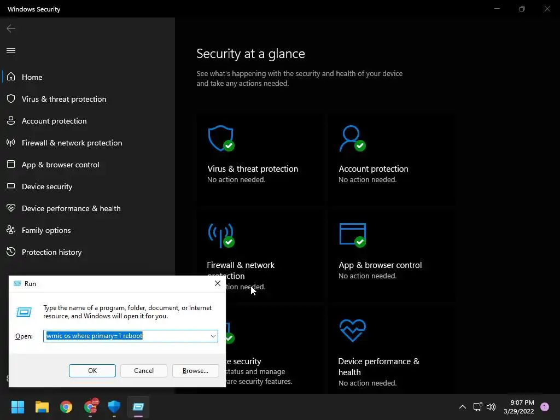The height and width of the screenshot is (420, 560).
Task: Open the App & browser control window tile icon
Action: 353,235
